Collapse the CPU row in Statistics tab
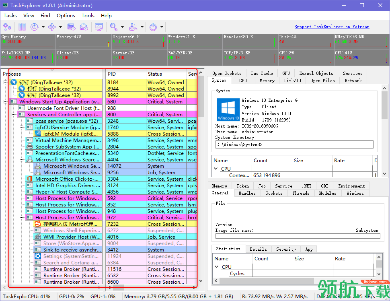 217,267
